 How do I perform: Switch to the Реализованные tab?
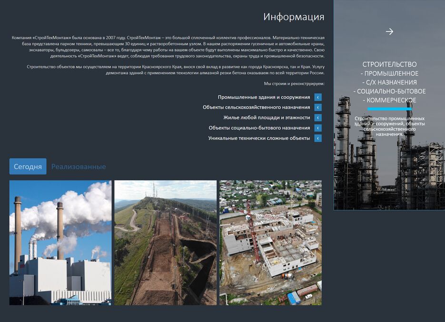tap(79, 166)
